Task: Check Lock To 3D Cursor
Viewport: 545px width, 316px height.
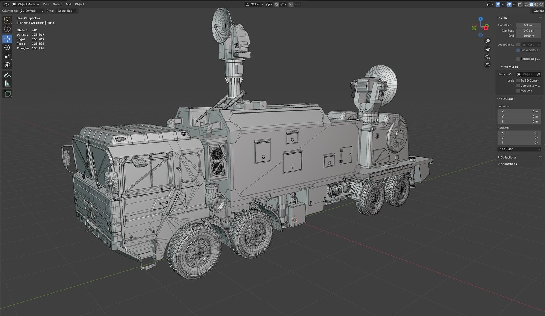Action: click(518, 81)
